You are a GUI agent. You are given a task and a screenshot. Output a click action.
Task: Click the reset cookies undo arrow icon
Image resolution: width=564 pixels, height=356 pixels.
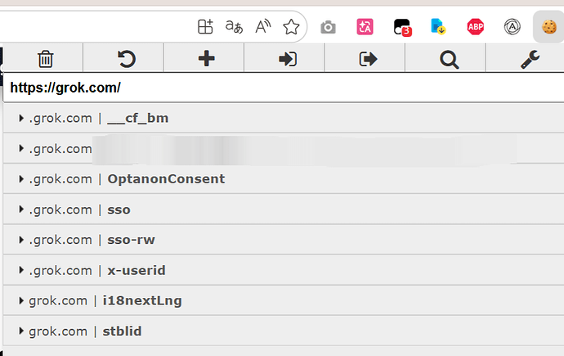[x=126, y=59]
